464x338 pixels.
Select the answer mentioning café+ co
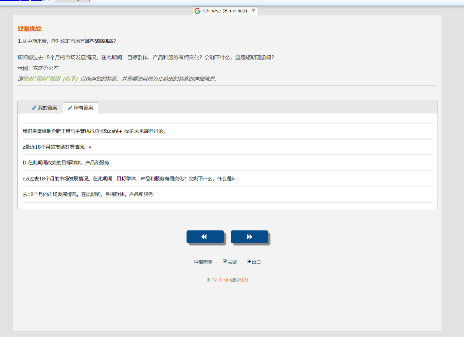pyautogui.click(x=95, y=131)
